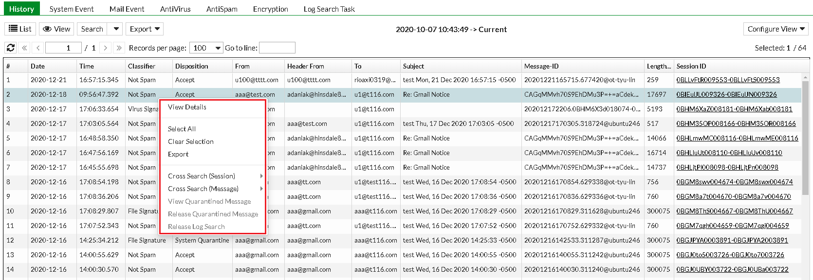This screenshot has width=813, height=280.
Task: Expand the Export dropdown in toolbar
Action: [x=145, y=29]
